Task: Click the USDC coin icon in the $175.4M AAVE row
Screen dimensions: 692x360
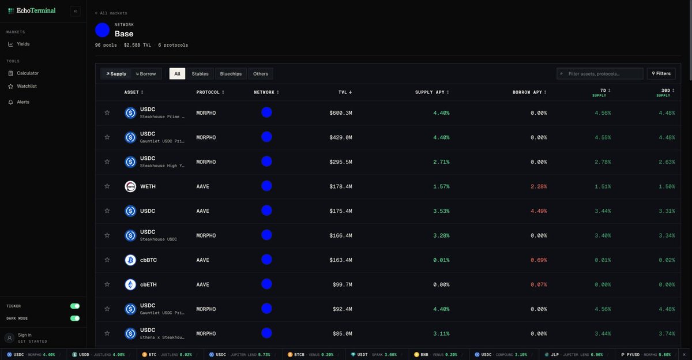Action: coord(130,211)
